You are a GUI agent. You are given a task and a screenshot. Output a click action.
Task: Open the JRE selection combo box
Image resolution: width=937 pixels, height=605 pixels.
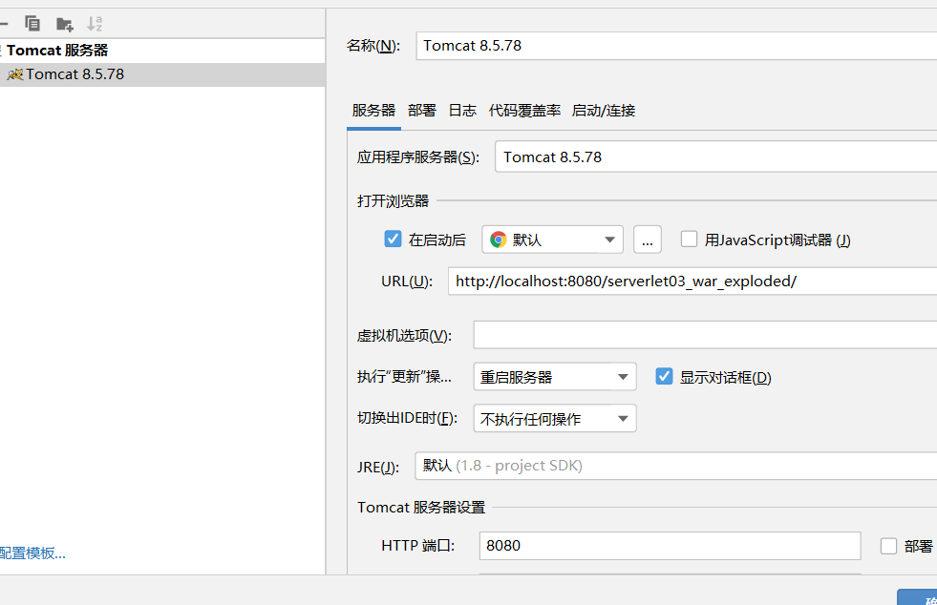coord(676,466)
